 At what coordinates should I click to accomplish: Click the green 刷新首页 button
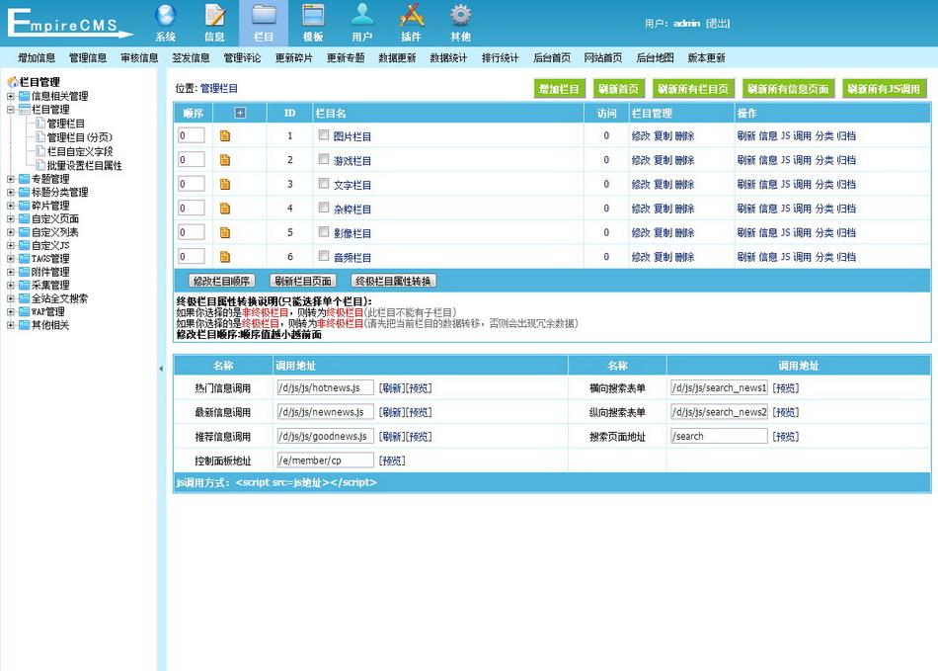[619, 89]
